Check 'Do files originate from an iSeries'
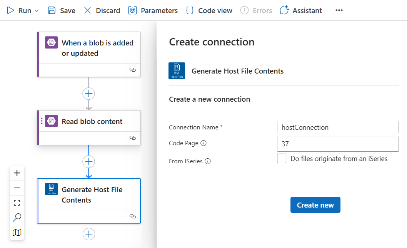This screenshot has width=407, height=248. pyautogui.click(x=282, y=159)
